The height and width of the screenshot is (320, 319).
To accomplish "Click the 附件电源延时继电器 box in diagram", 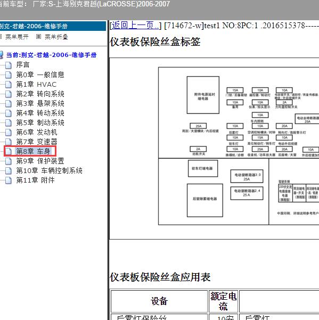I will point(203,95).
